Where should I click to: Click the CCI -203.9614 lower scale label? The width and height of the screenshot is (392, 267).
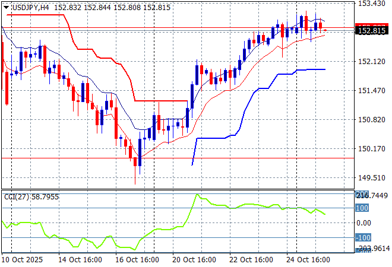[372, 249]
